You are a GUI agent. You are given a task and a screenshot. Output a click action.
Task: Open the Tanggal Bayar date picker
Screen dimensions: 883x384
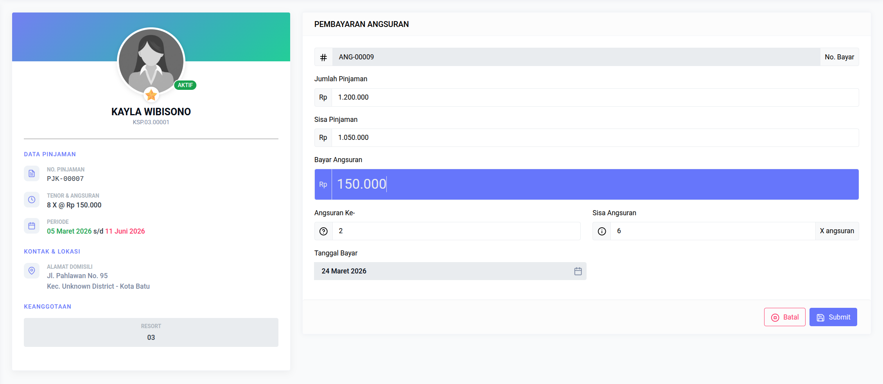(x=450, y=271)
